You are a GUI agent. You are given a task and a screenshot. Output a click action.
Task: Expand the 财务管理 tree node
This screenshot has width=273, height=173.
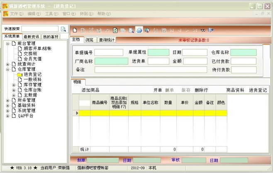click(x=7, y=100)
